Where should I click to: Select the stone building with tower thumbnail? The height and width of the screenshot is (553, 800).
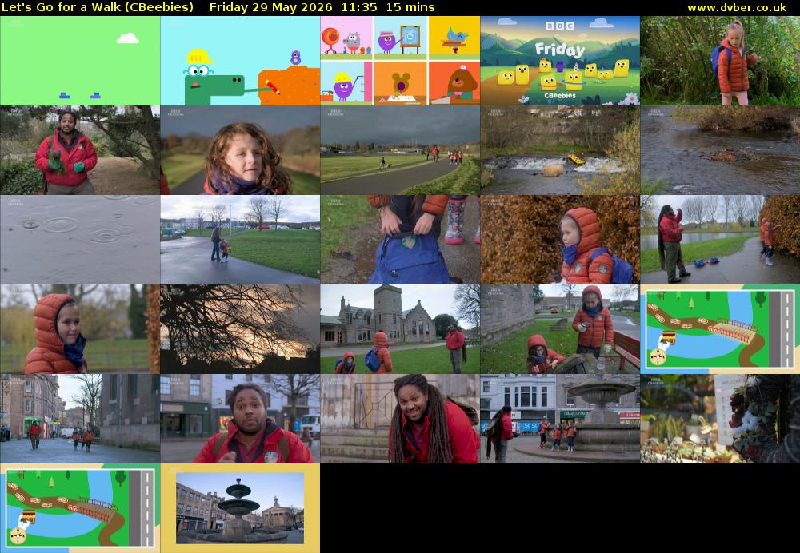click(400, 329)
